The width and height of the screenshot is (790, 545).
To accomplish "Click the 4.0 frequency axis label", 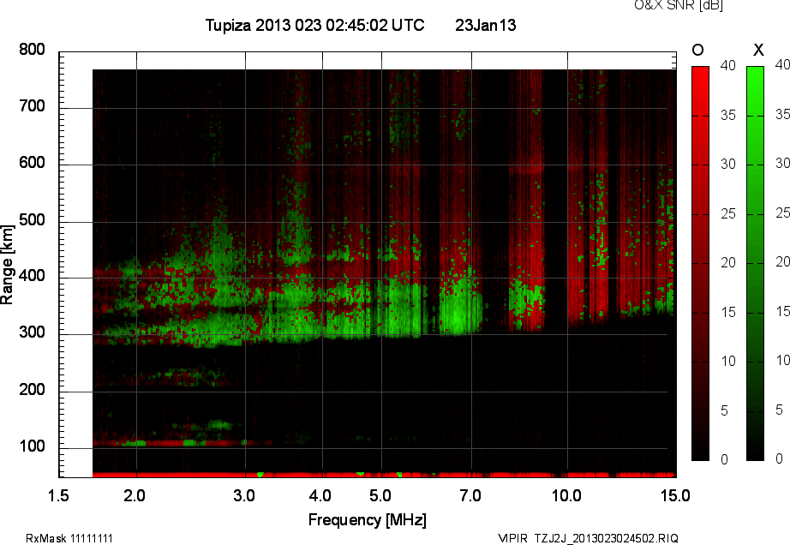I will coord(320,495).
